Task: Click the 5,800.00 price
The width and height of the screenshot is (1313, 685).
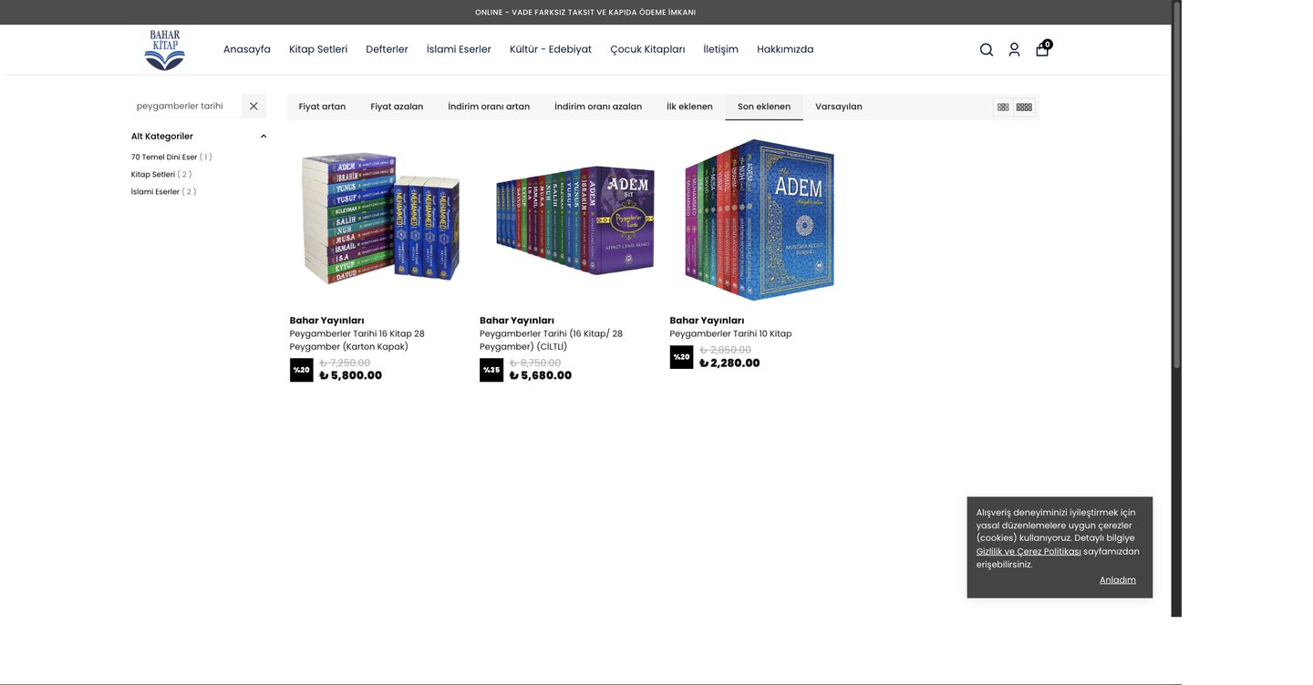Action: pos(351,375)
